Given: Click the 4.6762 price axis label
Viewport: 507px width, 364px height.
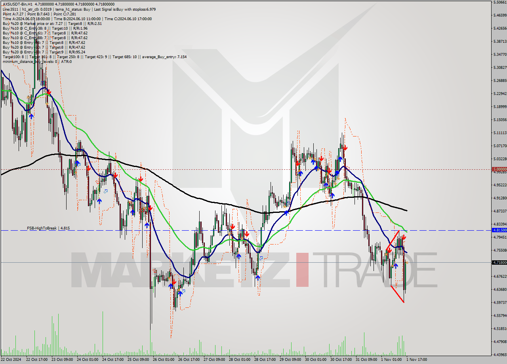Looking at the screenshot, I should [x=500, y=276].
